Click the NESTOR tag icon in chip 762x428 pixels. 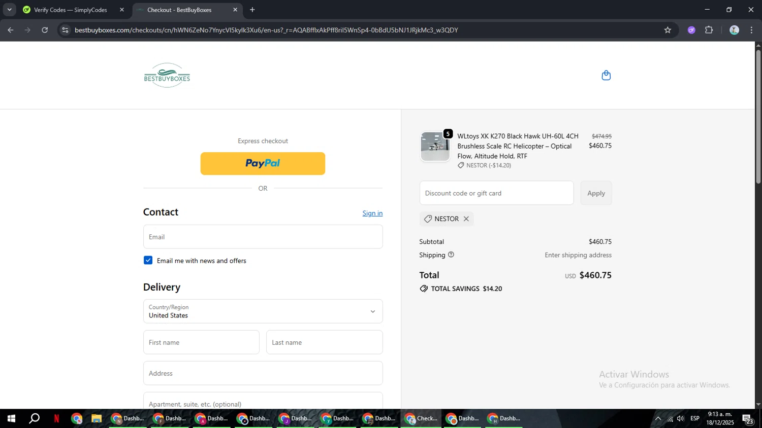tap(428, 219)
